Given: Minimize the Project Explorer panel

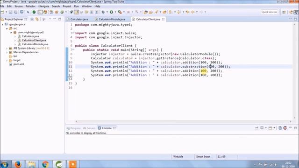Looking at the screenshot, I should pos(55,19).
